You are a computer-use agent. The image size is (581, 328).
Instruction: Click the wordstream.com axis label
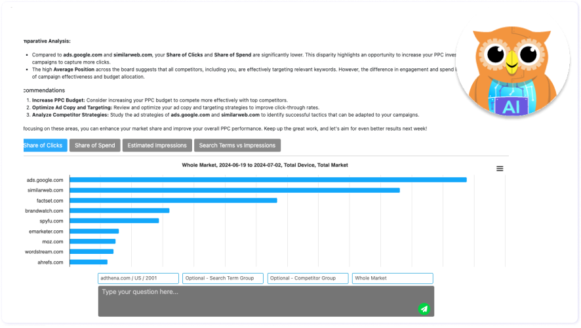tap(44, 252)
